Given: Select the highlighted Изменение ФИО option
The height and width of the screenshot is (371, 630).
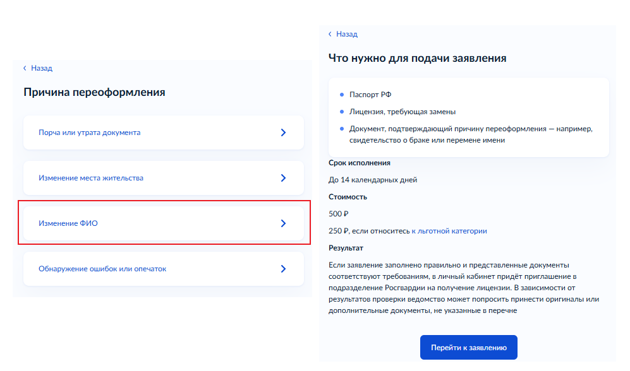Looking at the screenshot, I should point(164,223).
